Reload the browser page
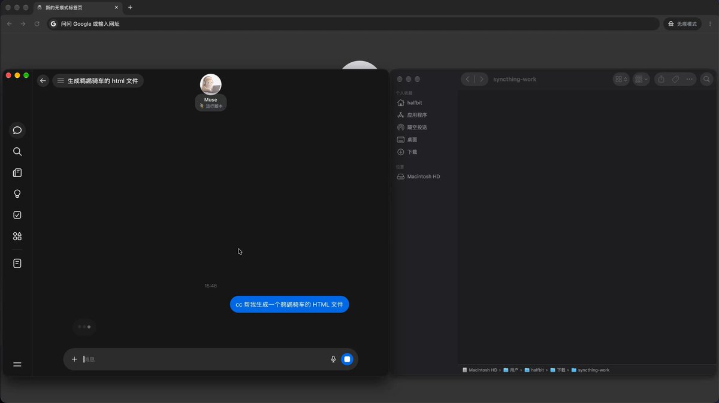719x403 pixels. 37,24
